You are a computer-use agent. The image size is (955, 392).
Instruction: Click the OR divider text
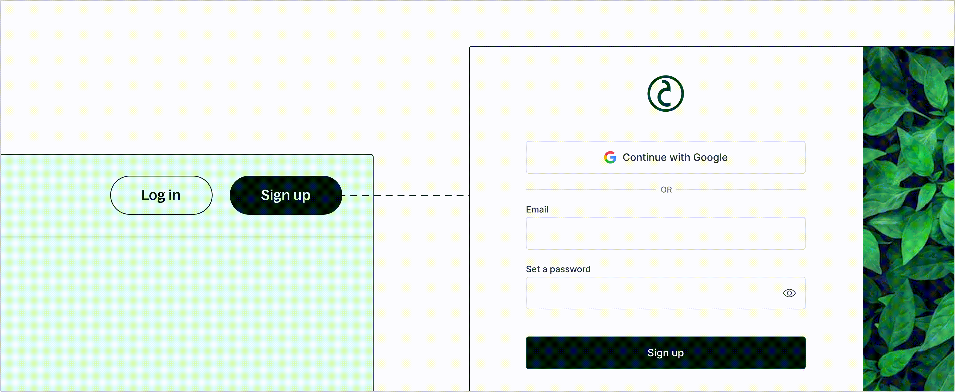pos(666,189)
